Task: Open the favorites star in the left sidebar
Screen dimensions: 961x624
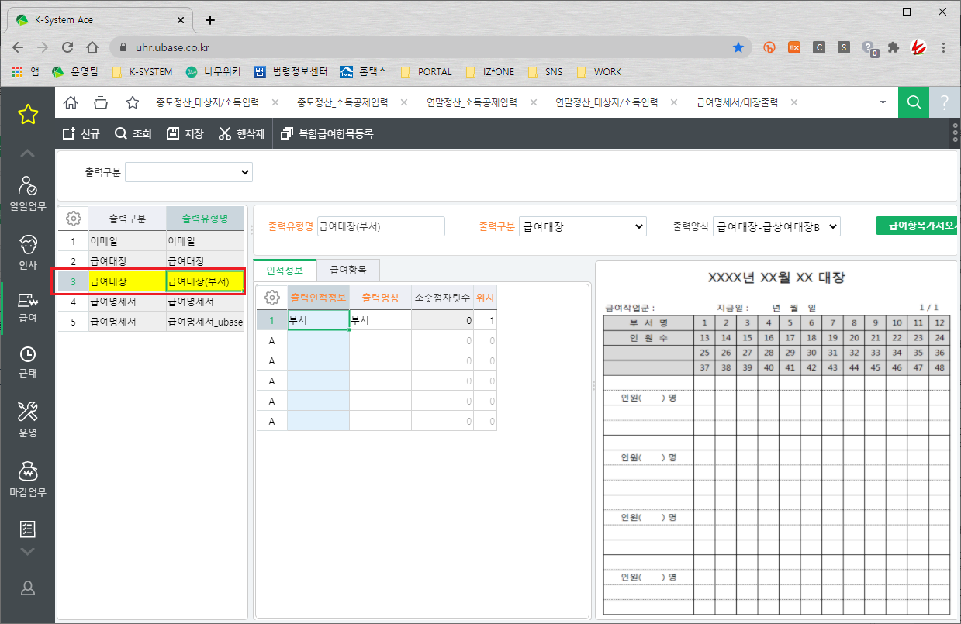Action: [28, 115]
